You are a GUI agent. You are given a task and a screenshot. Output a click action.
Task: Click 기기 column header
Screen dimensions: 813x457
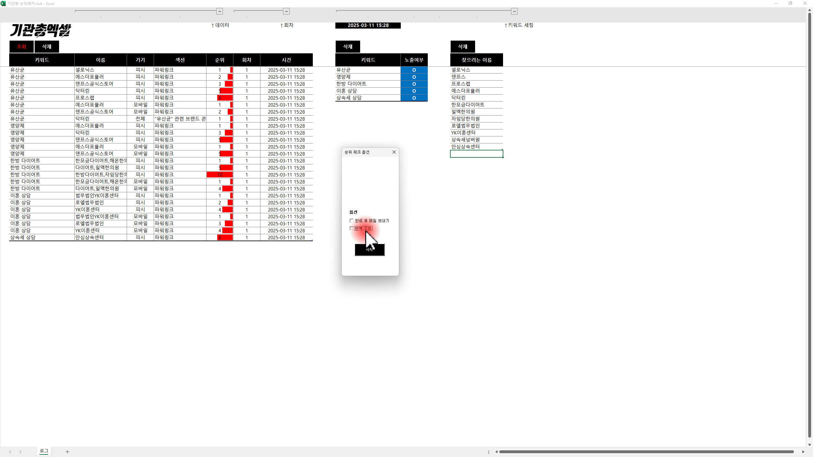pos(140,60)
